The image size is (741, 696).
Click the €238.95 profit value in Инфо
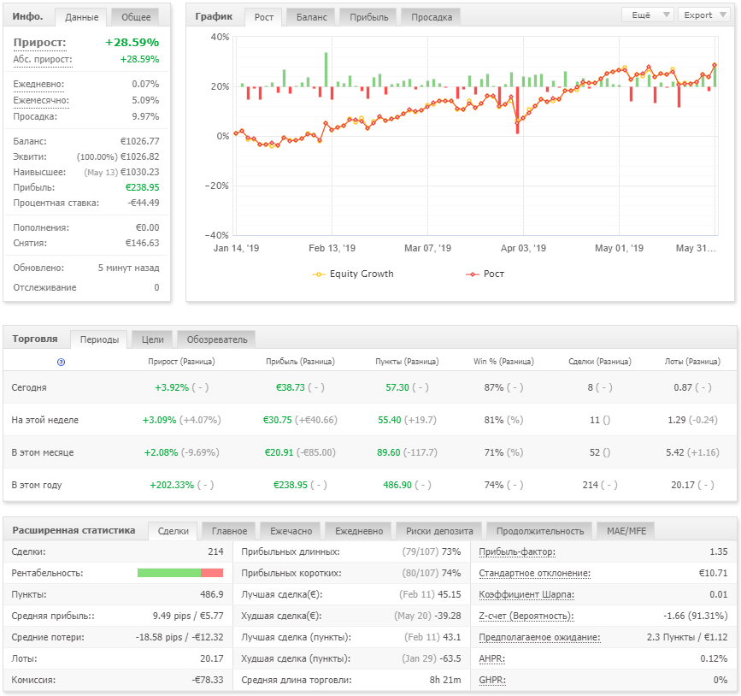pos(142,188)
